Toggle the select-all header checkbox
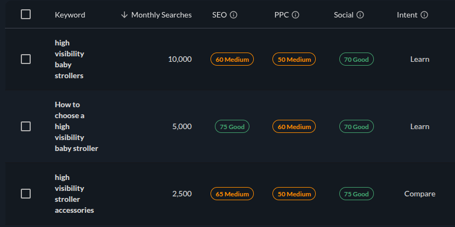Image resolution: width=455 pixels, height=227 pixels. [26, 15]
